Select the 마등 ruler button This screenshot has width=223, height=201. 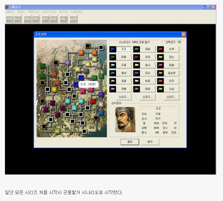coord(124,57)
